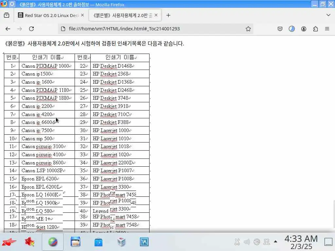
Task: Open the Firefox account icon
Action: click(304, 29)
